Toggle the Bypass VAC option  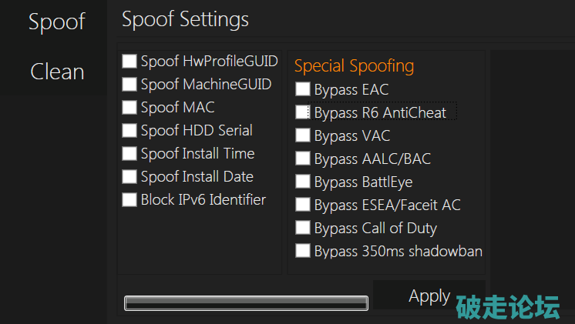click(x=303, y=136)
